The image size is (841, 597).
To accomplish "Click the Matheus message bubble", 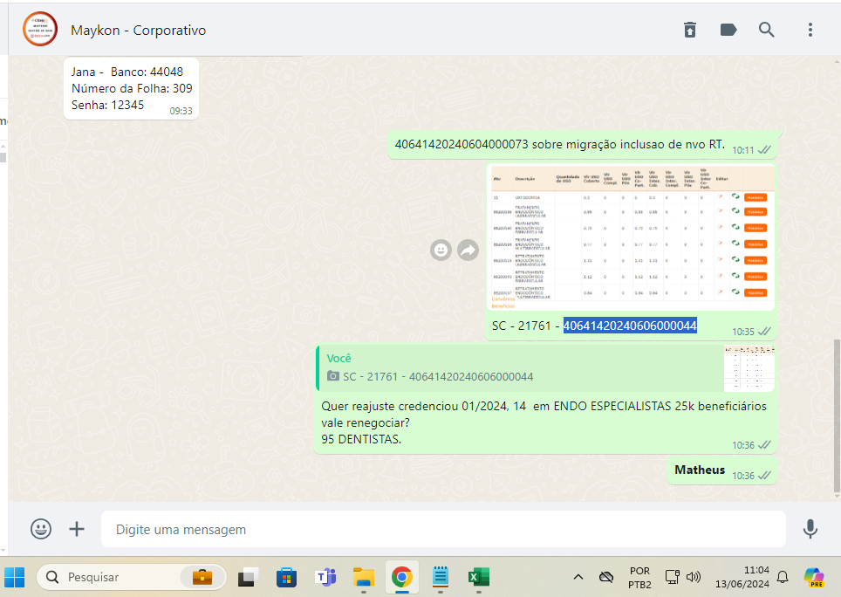I will click(721, 470).
